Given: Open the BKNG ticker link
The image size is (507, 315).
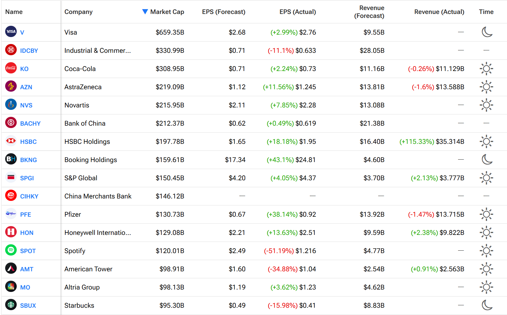Looking at the screenshot, I should click(29, 160).
